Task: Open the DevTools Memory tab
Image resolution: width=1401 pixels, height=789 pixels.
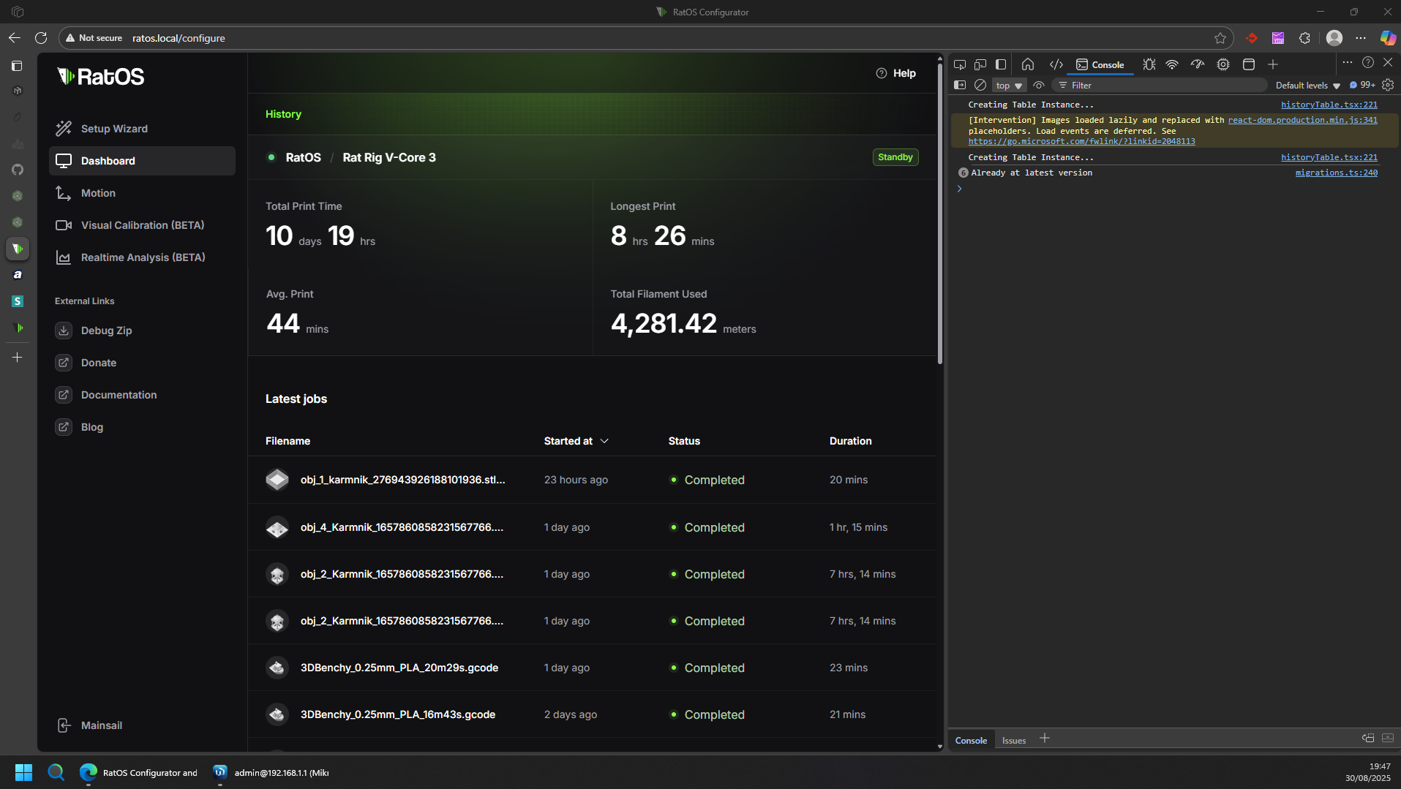Action: pyautogui.click(x=1223, y=64)
